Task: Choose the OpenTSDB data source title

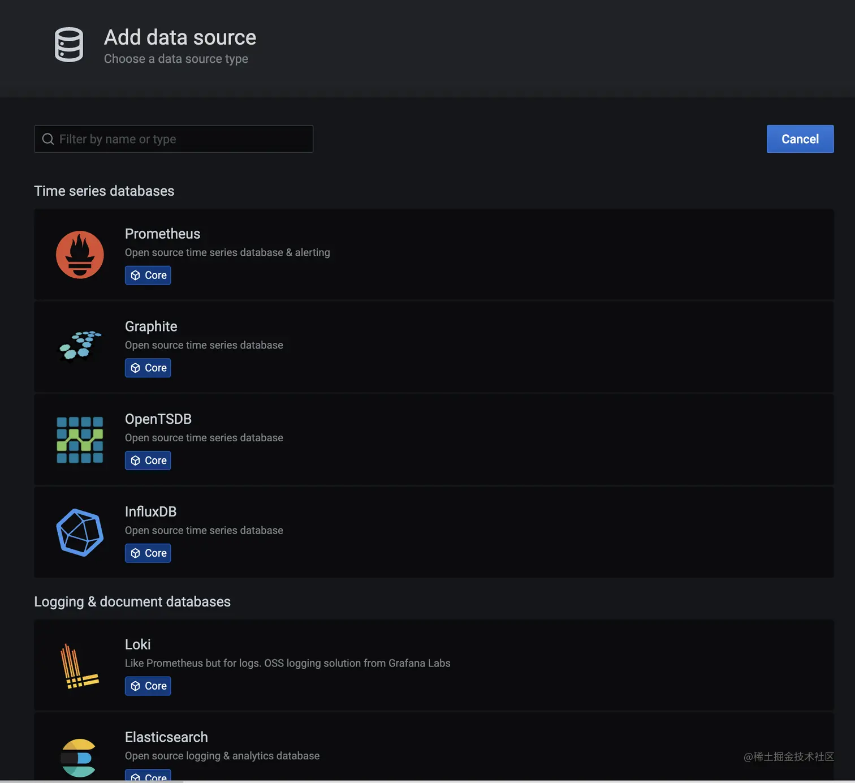Action: 158,419
